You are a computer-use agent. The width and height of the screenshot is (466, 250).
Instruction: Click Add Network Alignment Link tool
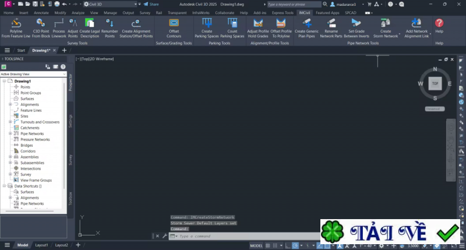pyautogui.click(x=416, y=28)
